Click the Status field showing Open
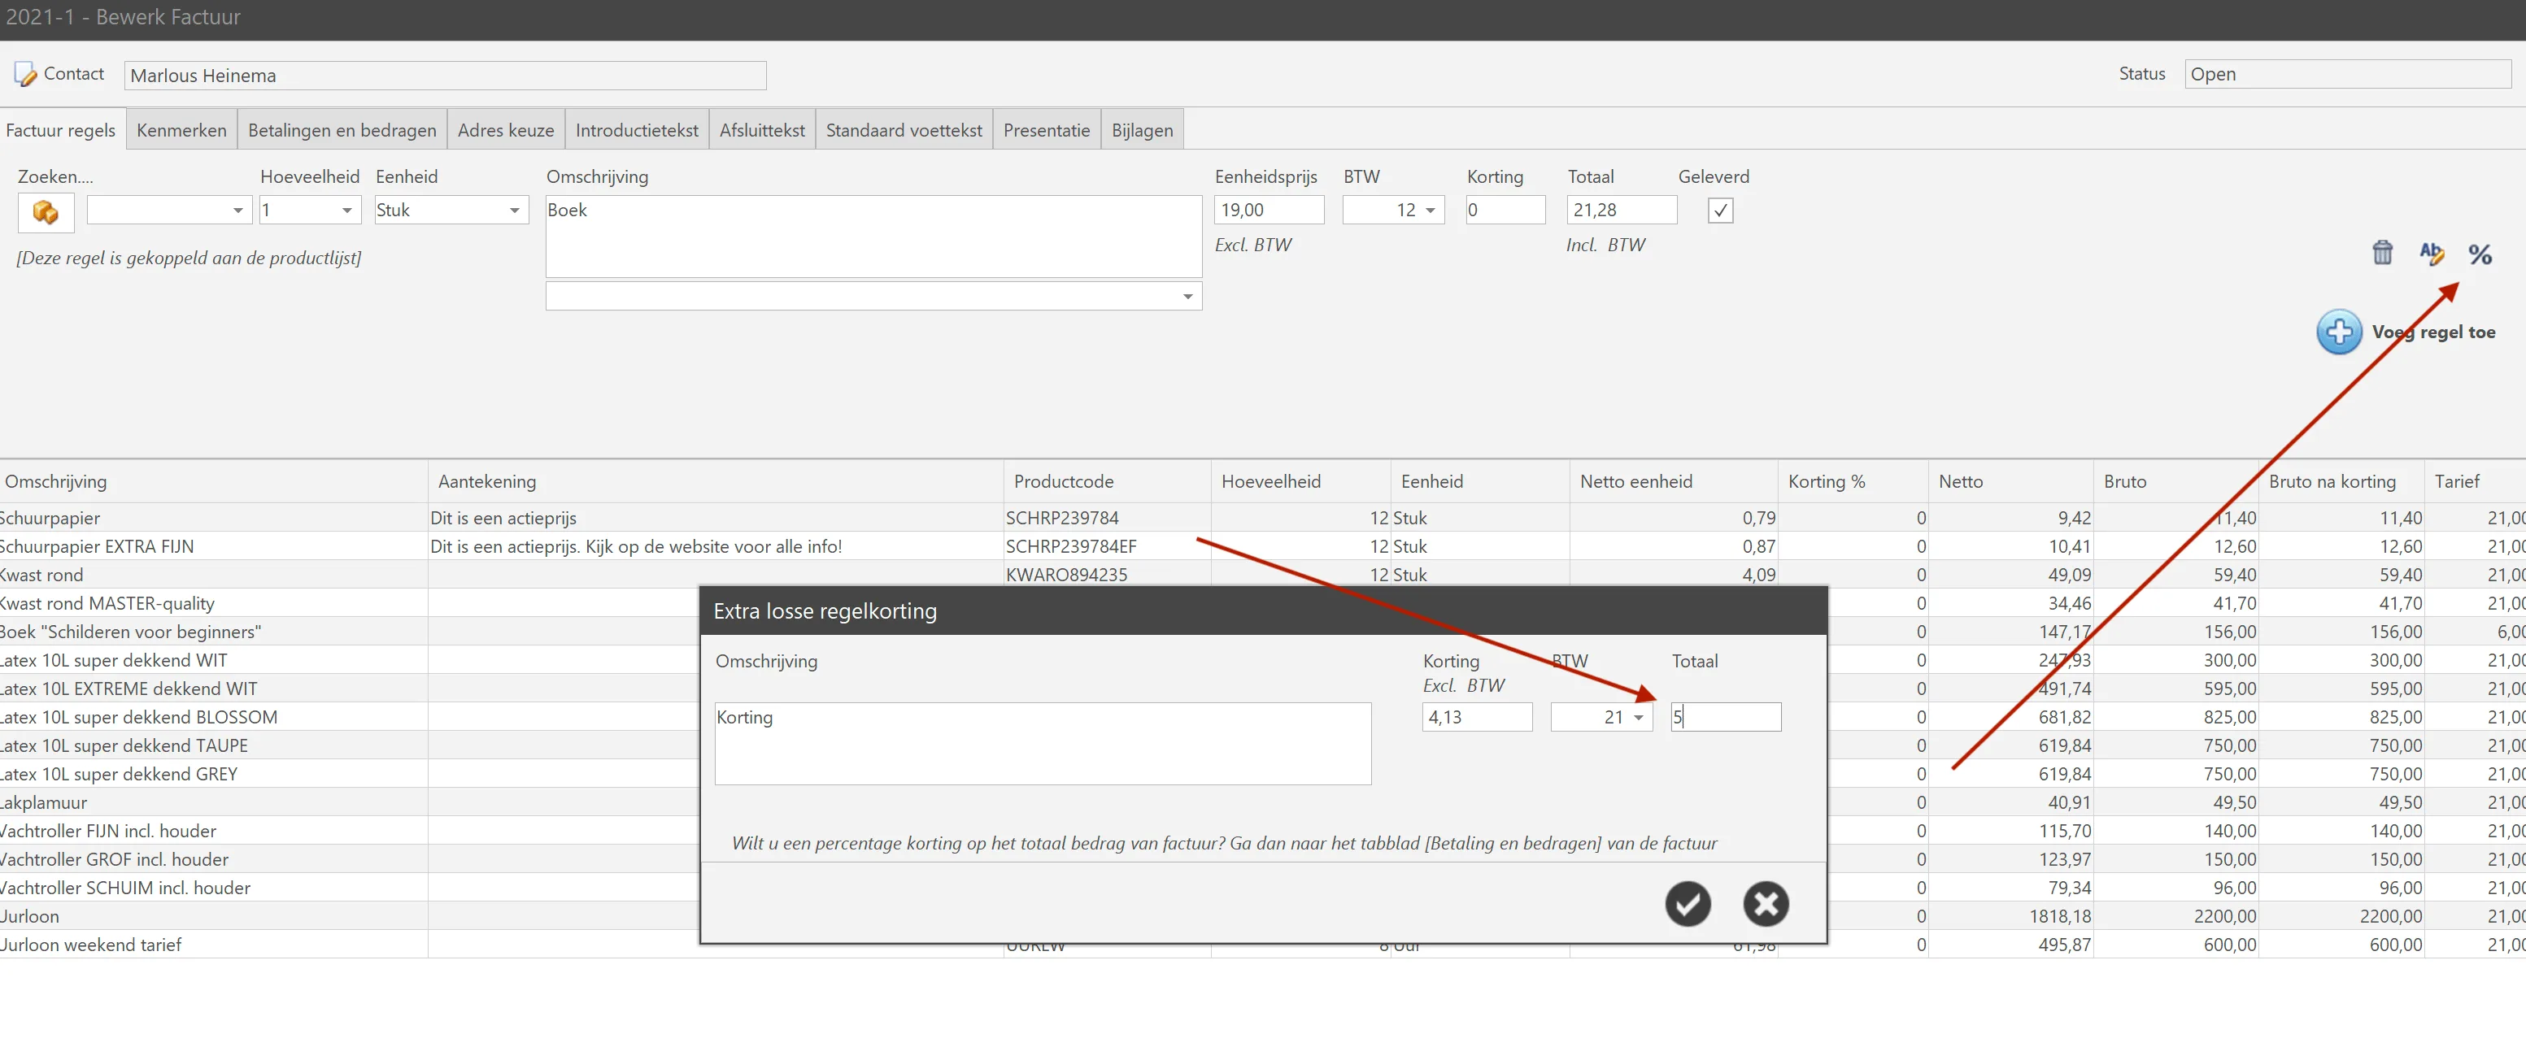The height and width of the screenshot is (1047, 2526). (x=2348, y=73)
